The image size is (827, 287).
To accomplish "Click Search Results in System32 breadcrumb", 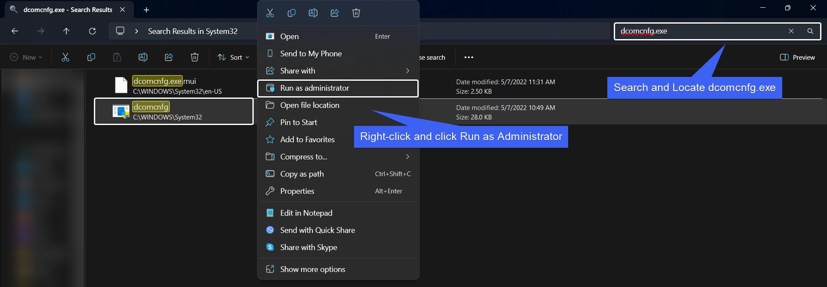I will click(193, 31).
